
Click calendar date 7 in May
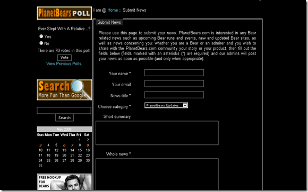point(72,145)
